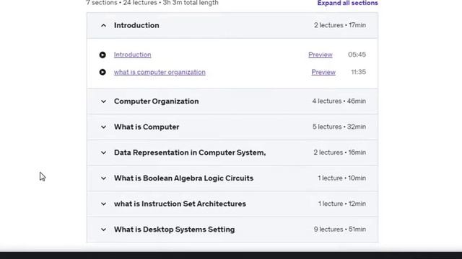Click the Introduction section heading title

pyautogui.click(x=136, y=25)
